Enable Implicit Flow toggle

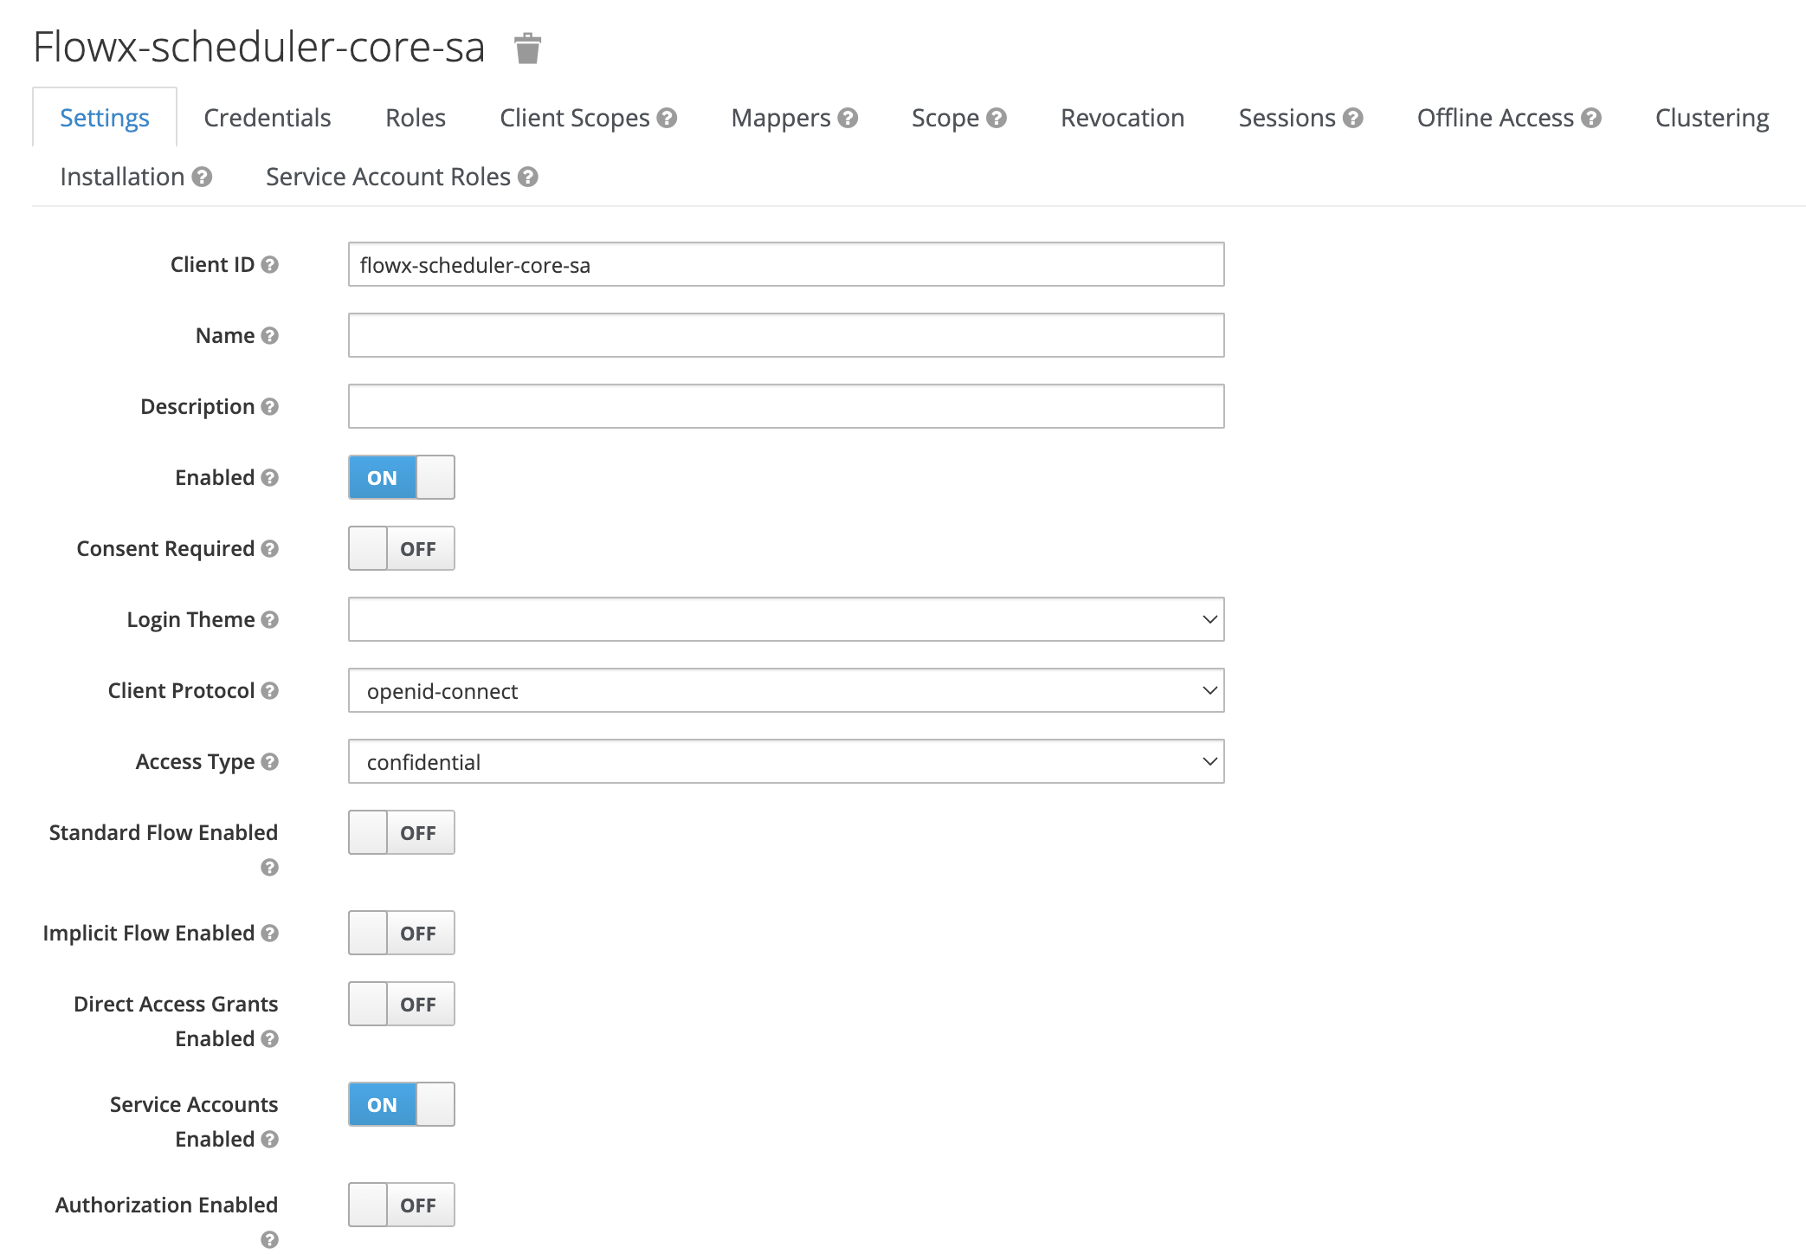[402, 933]
